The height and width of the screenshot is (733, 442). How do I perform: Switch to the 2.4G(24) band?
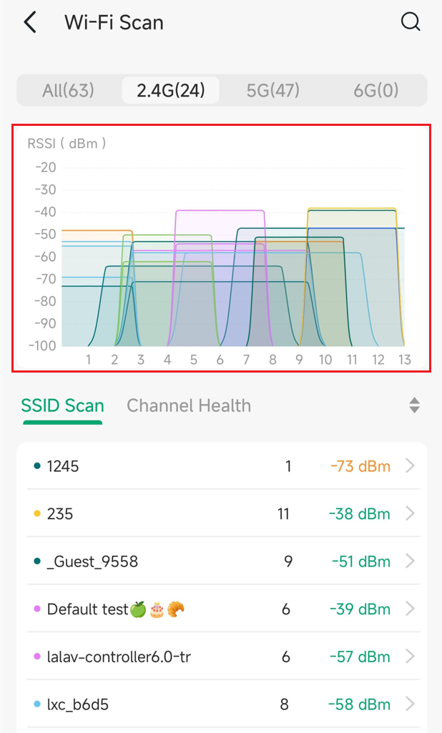pyautogui.click(x=170, y=91)
